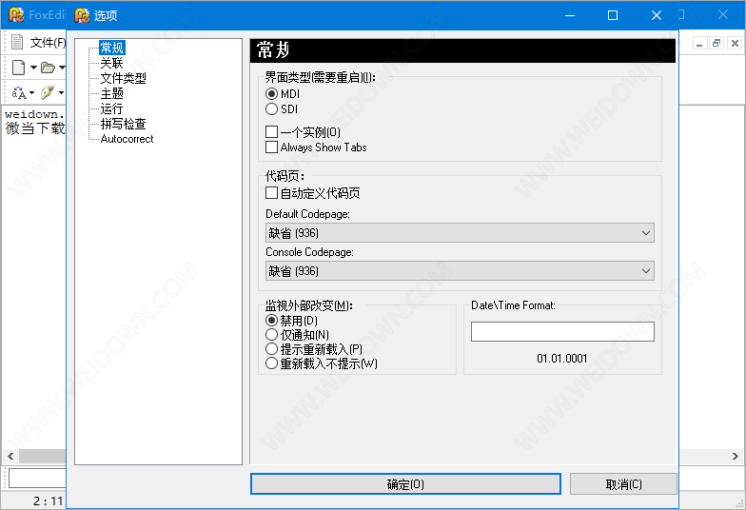
Task: Click the 2 : 11 cursor position status
Action: point(48,500)
